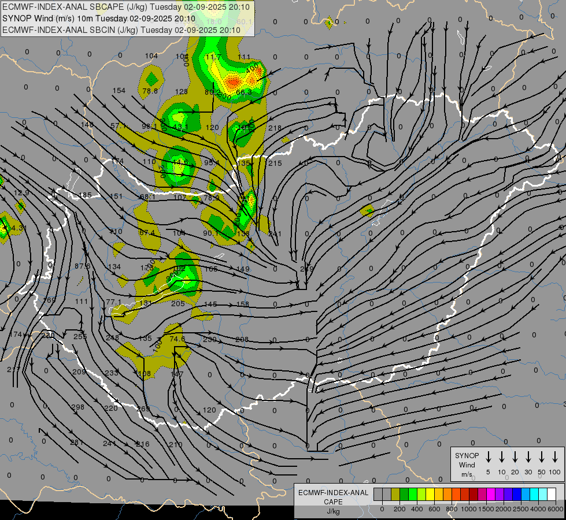Click the CAPE value '87.6' on map

82,266
